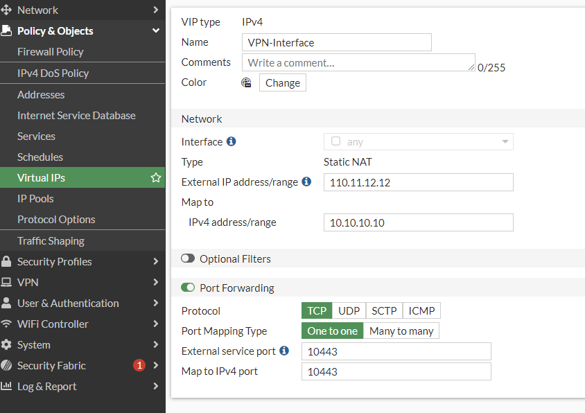The image size is (585, 413).
Task: Click the Security Fabric alert badge
Action: tap(139, 365)
